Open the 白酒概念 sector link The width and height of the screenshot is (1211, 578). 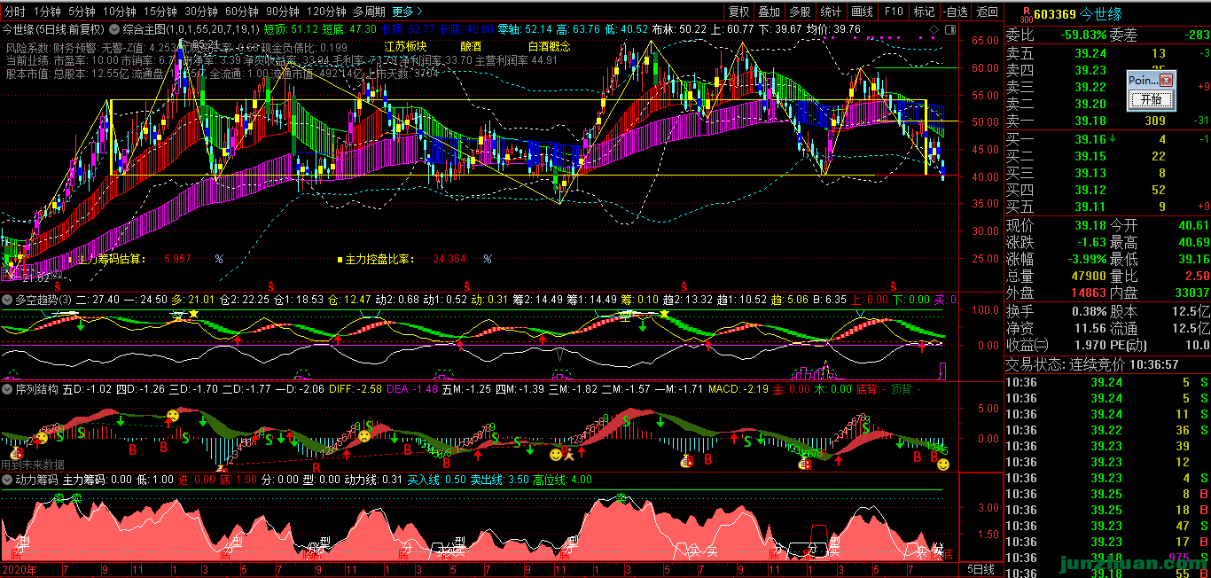click(x=550, y=45)
